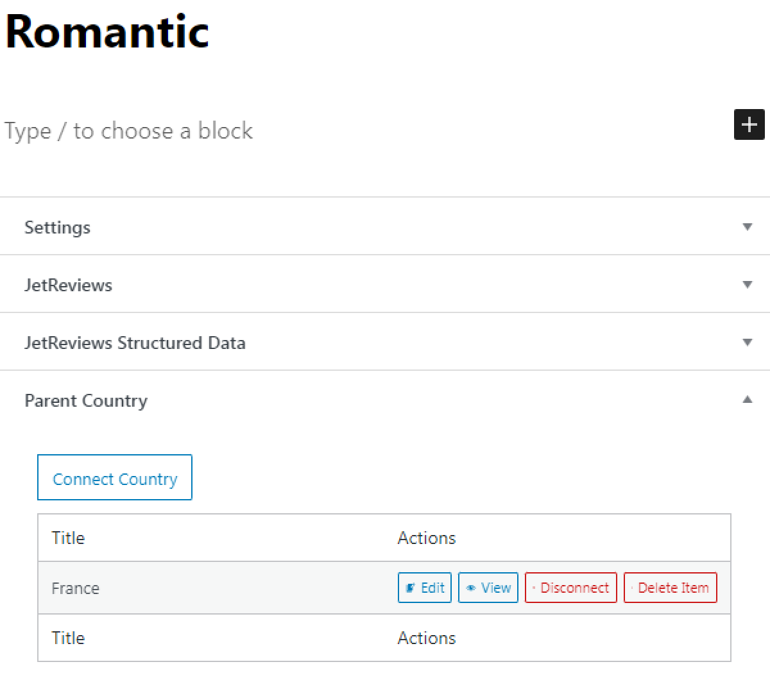Click the Parent Country header

(x=85, y=400)
